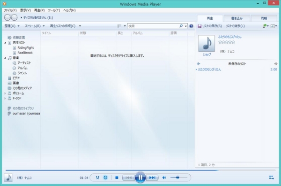
Task: Expand the F-05F device node
Action: tap(5, 98)
